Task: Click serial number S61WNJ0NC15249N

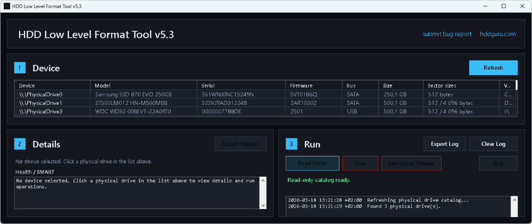Action: (x=228, y=94)
